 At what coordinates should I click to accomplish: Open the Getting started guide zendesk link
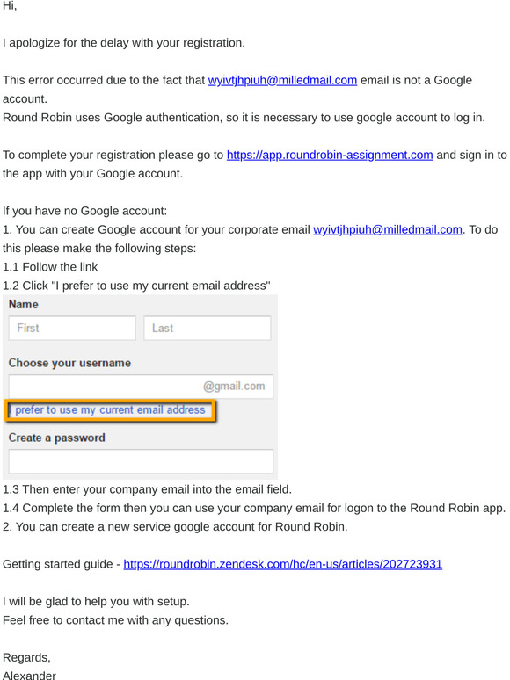pos(282,564)
